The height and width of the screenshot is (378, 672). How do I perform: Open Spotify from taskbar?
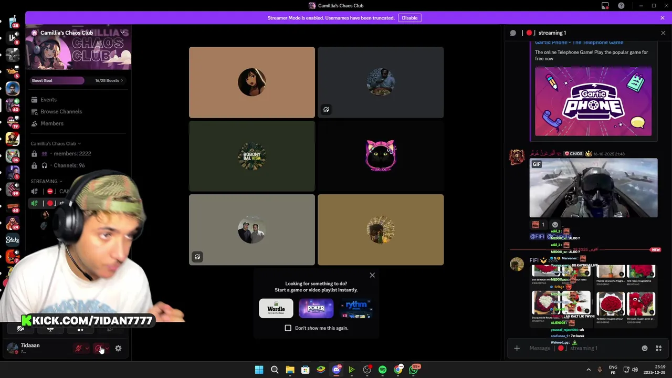point(382,370)
